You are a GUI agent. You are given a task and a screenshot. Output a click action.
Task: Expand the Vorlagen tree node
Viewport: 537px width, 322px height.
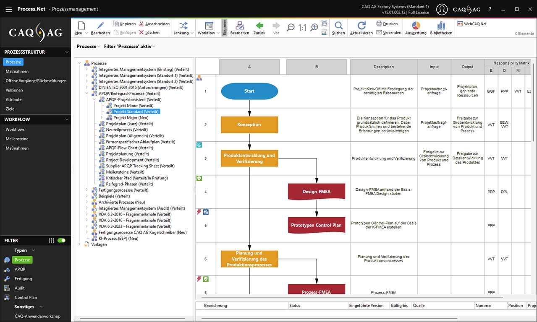pos(80,244)
